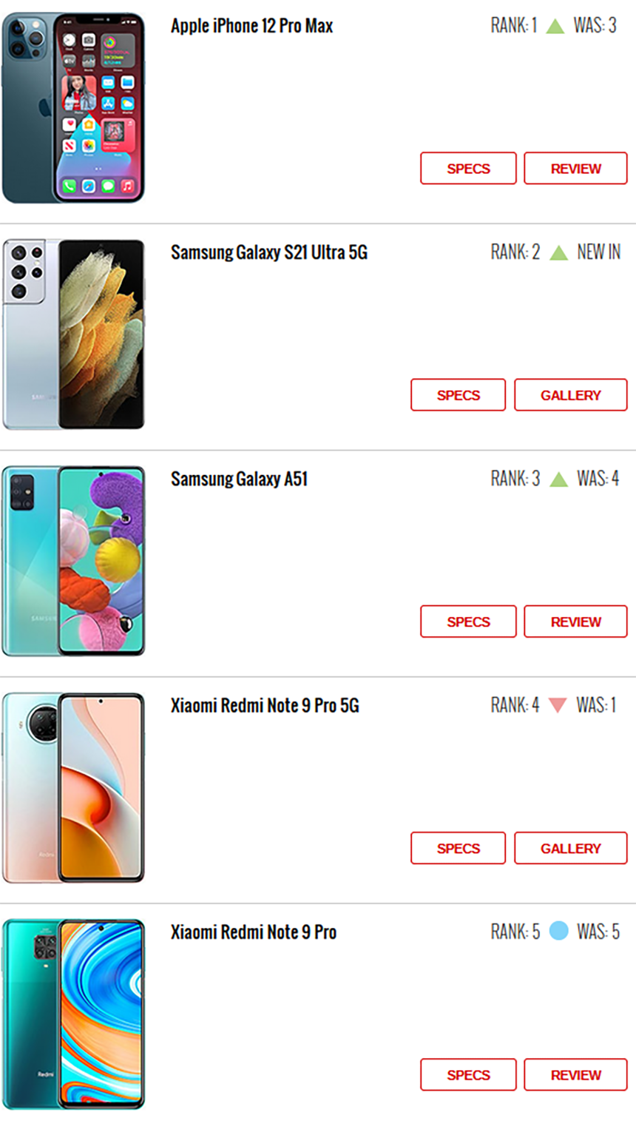The image size is (636, 1121).
Task: Open Gallery for Xiaomi Redmi Note 9 Pro 5G
Action: (x=570, y=848)
